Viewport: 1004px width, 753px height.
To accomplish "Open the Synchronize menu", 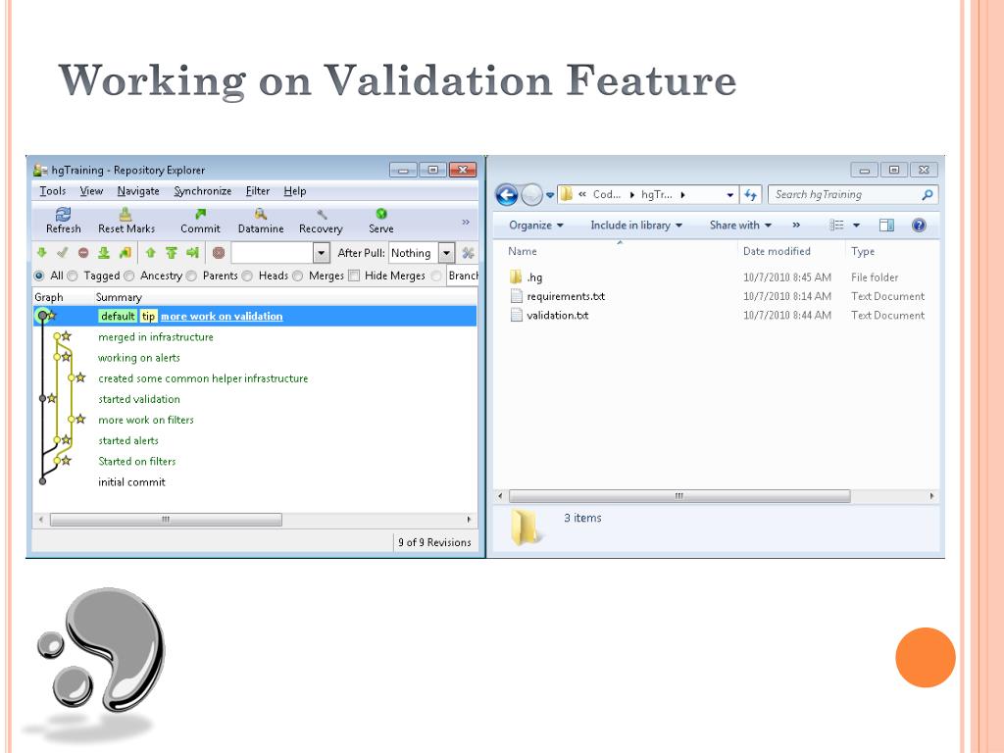I will pos(203,191).
